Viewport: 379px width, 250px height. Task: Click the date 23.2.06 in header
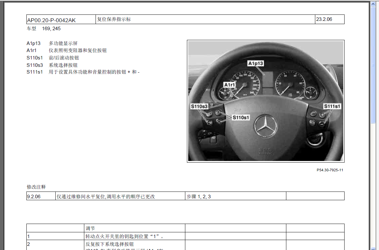pyautogui.click(x=324, y=19)
